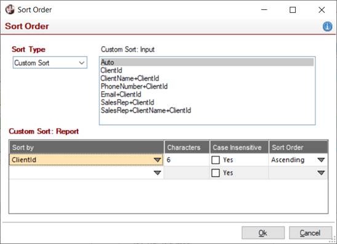The width and height of the screenshot is (337, 244).
Task: Expand the ClientId Sort by dropdown arrow
Action: [157, 160]
